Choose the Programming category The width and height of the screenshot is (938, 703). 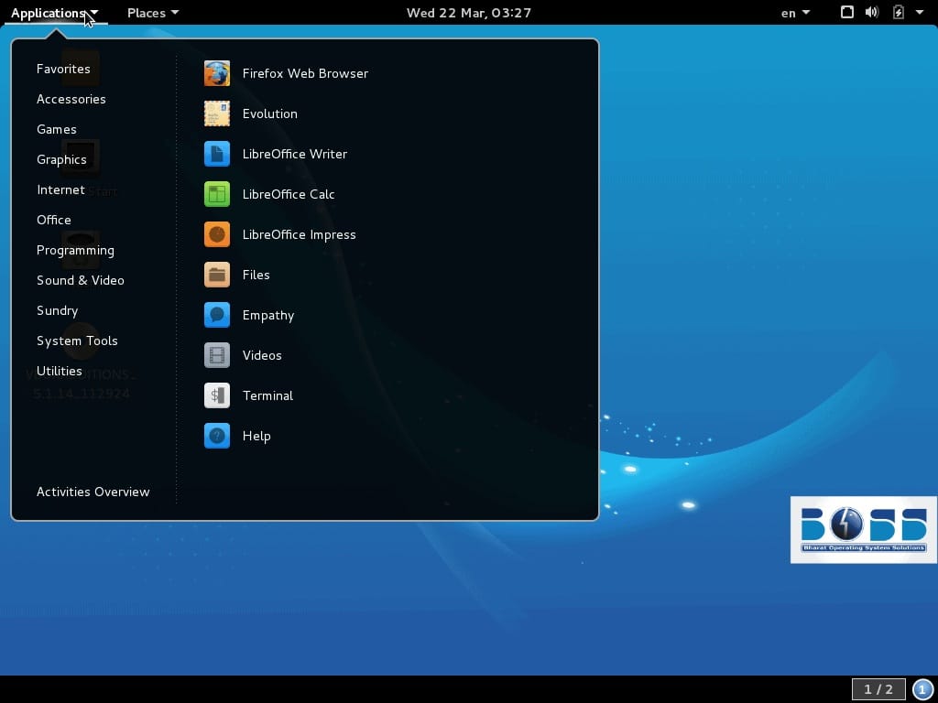75,251
